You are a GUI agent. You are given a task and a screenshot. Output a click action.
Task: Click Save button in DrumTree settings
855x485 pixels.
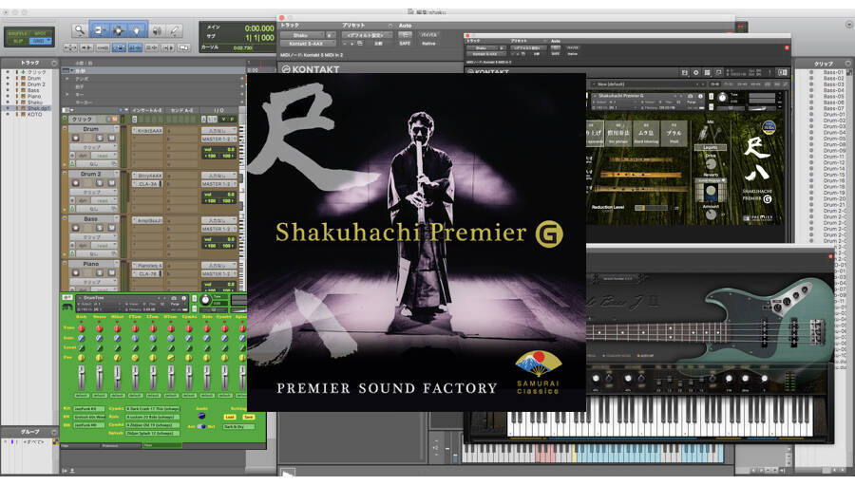click(x=249, y=417)
